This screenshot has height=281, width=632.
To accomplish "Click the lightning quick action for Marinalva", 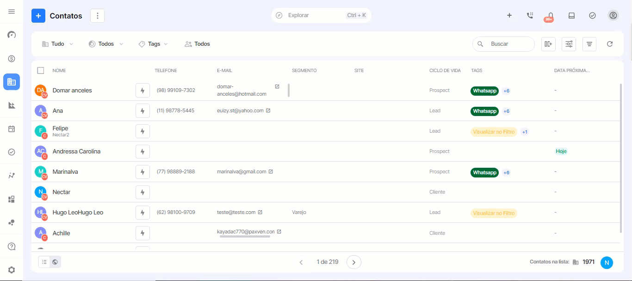I will (143, 172).
